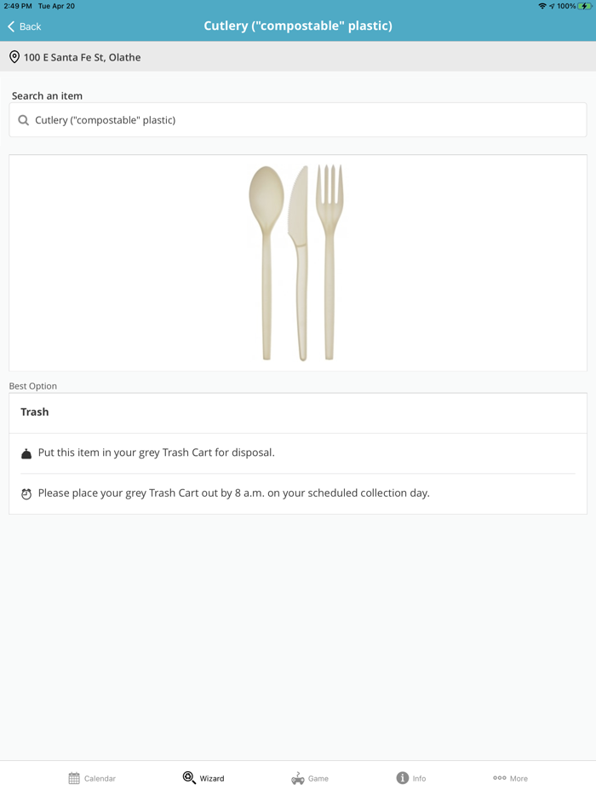Tap the More dots icon
The width and height of the screenshot is (596, 796).
coord(500,777)
